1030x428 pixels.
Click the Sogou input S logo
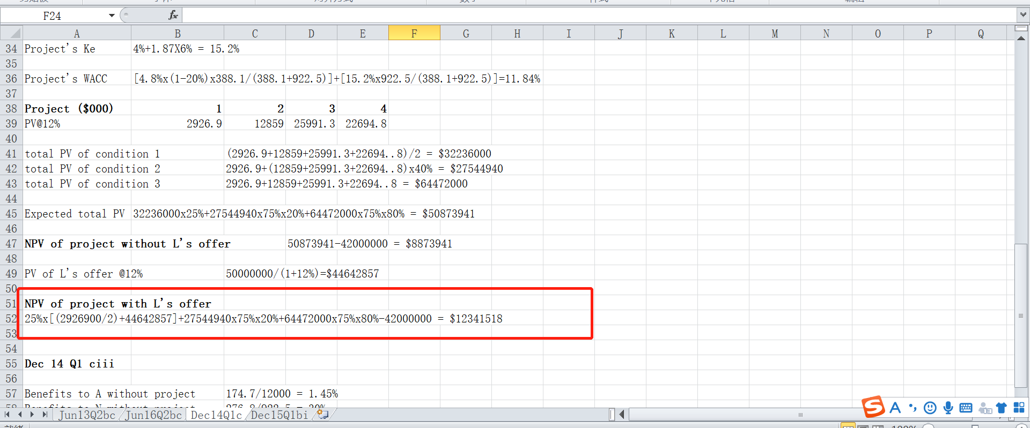[x=873, y=407]
